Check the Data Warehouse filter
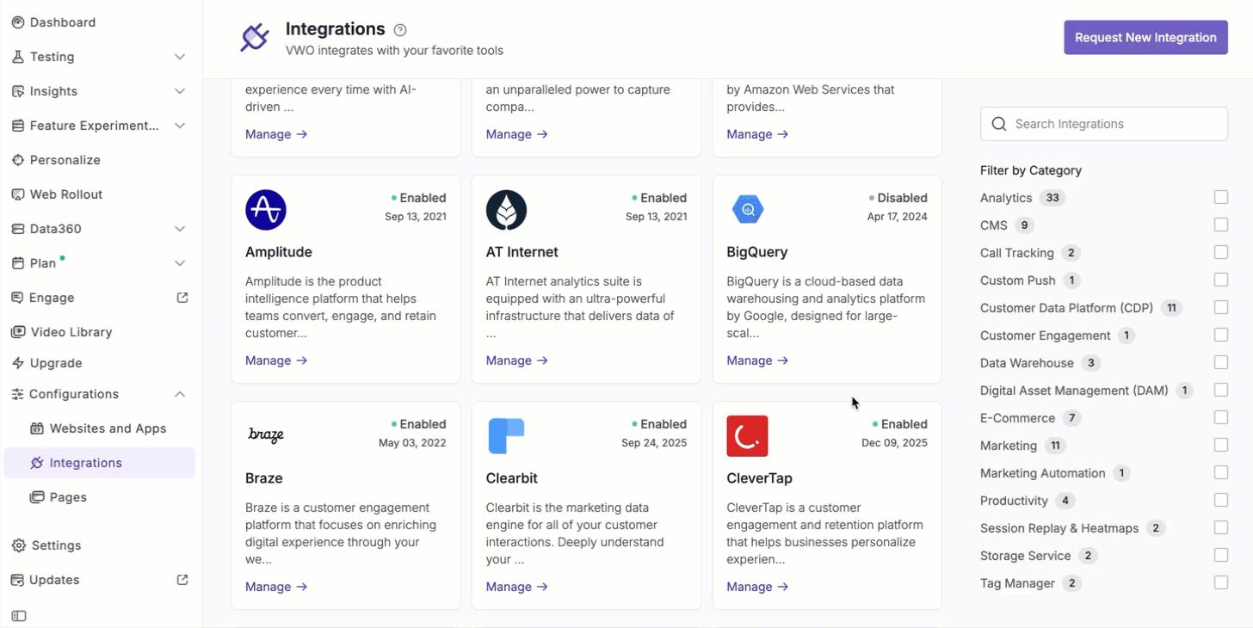 click(1220, 362)
